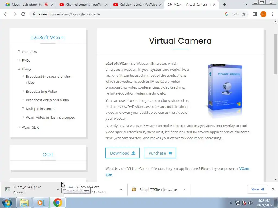
Task: Open the Multiple instances link
Action: [40, 109]
